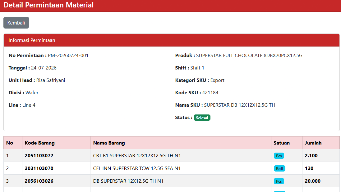Select the Informasi Permintaan card header

pyautogui.click(x=171, y=40)
